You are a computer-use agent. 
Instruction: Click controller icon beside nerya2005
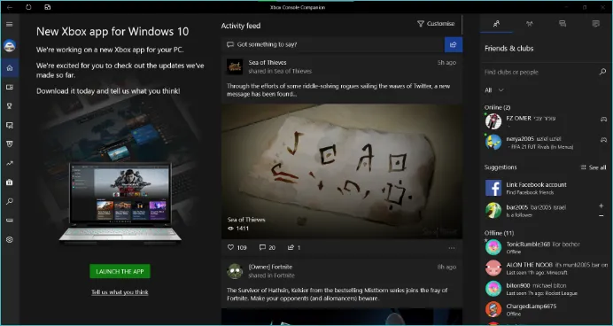[603, 140]
